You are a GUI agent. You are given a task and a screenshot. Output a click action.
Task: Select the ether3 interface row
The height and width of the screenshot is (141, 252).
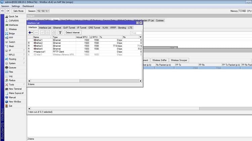click(85, 46)
